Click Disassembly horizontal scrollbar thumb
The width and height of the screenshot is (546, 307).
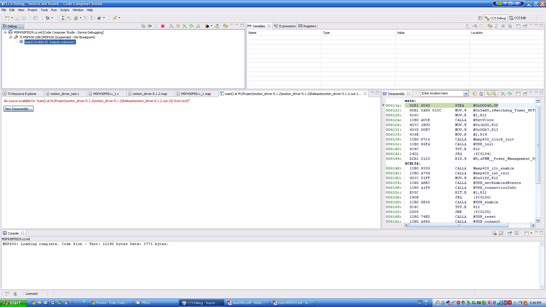(458, 225)
